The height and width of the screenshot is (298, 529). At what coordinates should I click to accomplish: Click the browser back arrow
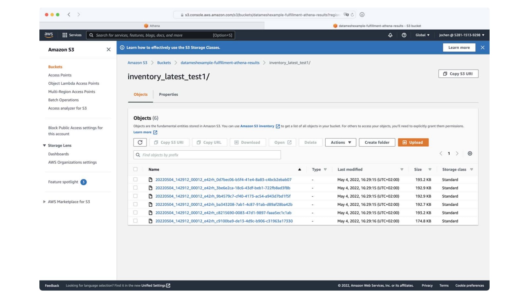point(69,15)
